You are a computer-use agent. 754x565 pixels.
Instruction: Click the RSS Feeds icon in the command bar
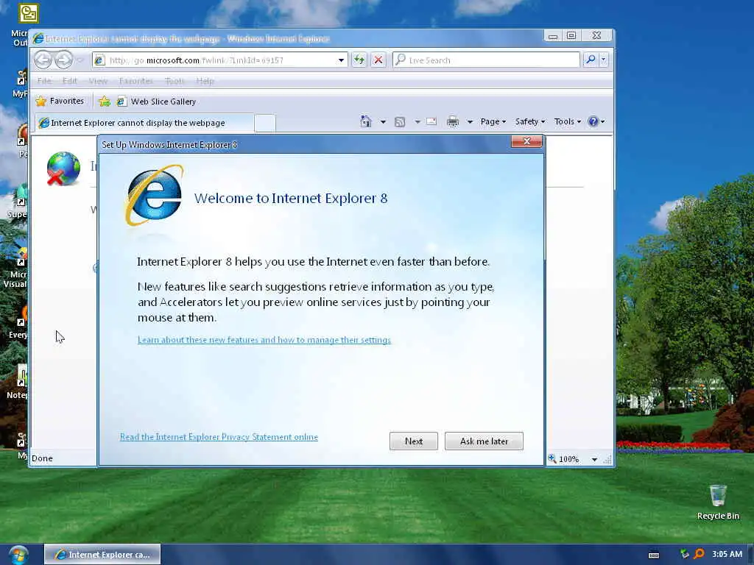pyautogui.click(x=400, y=122)
